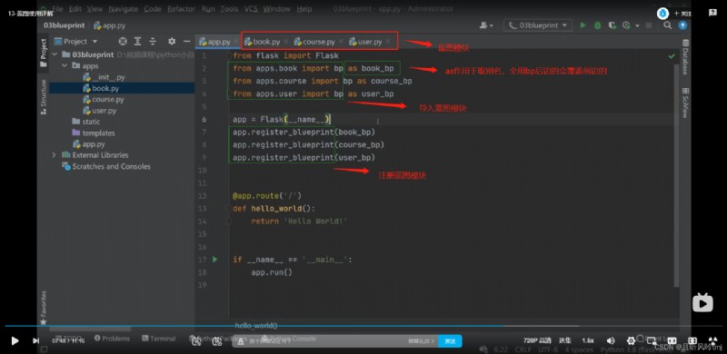Open Search Everywhere magnifier icon

pyautogui.click(x=667, y=25)
